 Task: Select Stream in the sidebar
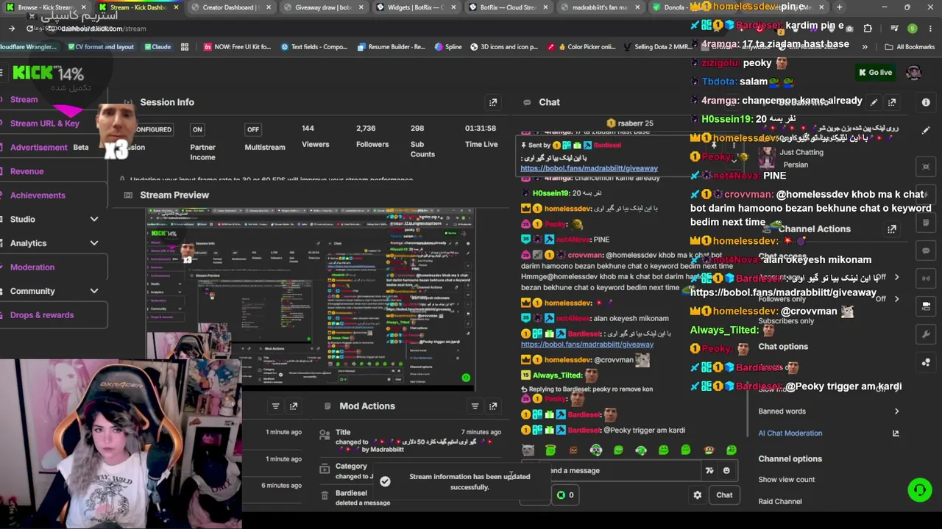click(x=24, y=99)
